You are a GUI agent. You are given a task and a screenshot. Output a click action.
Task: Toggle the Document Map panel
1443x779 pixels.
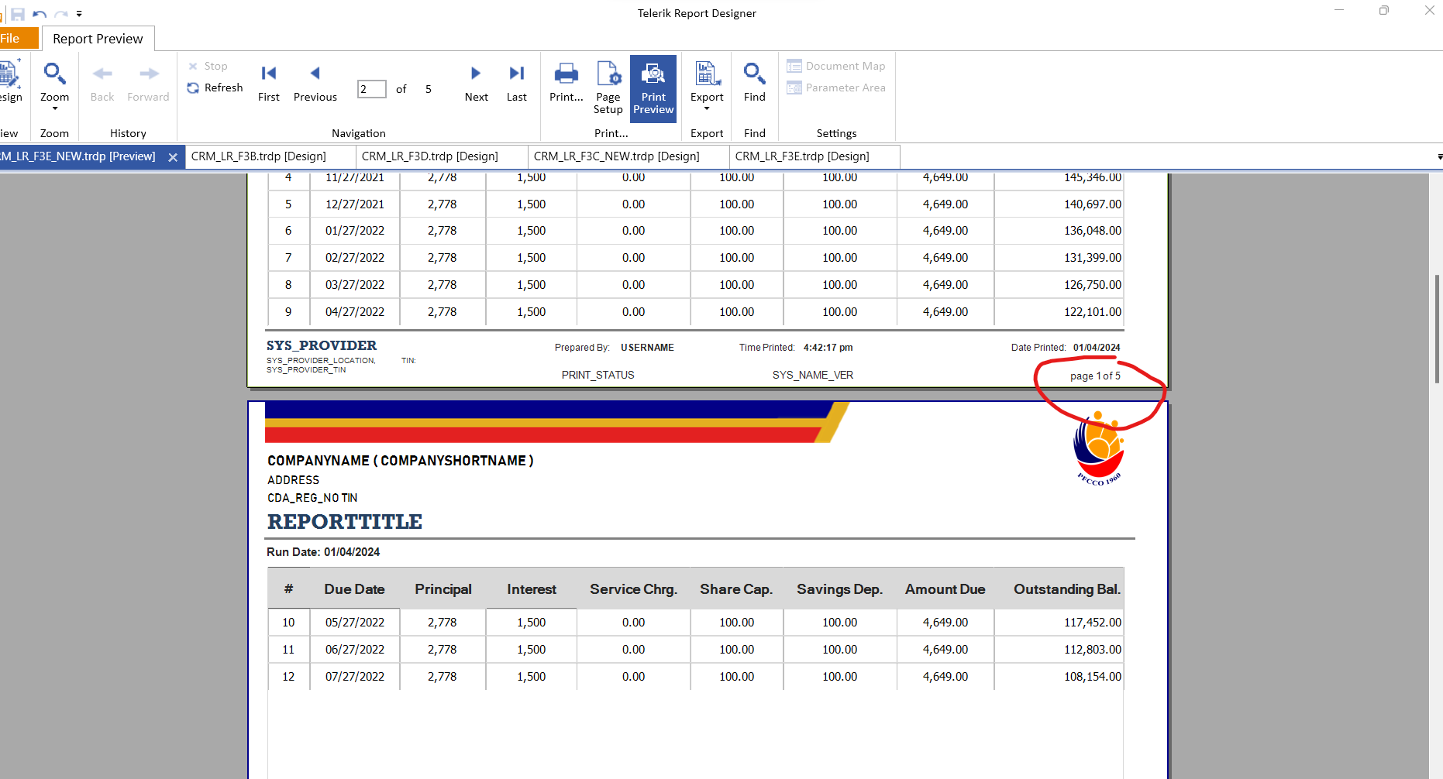click(836, 66)
